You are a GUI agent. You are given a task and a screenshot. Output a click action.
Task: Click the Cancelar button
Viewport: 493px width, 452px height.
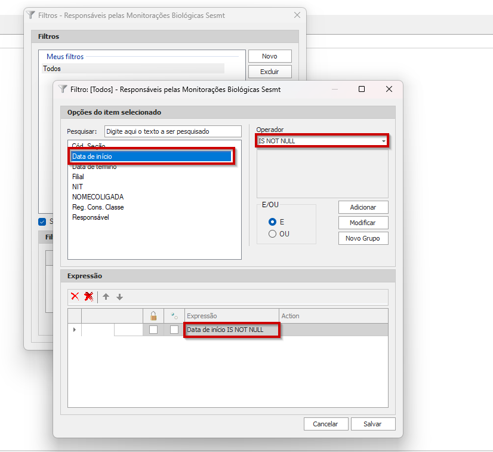[x=326, y=424]
